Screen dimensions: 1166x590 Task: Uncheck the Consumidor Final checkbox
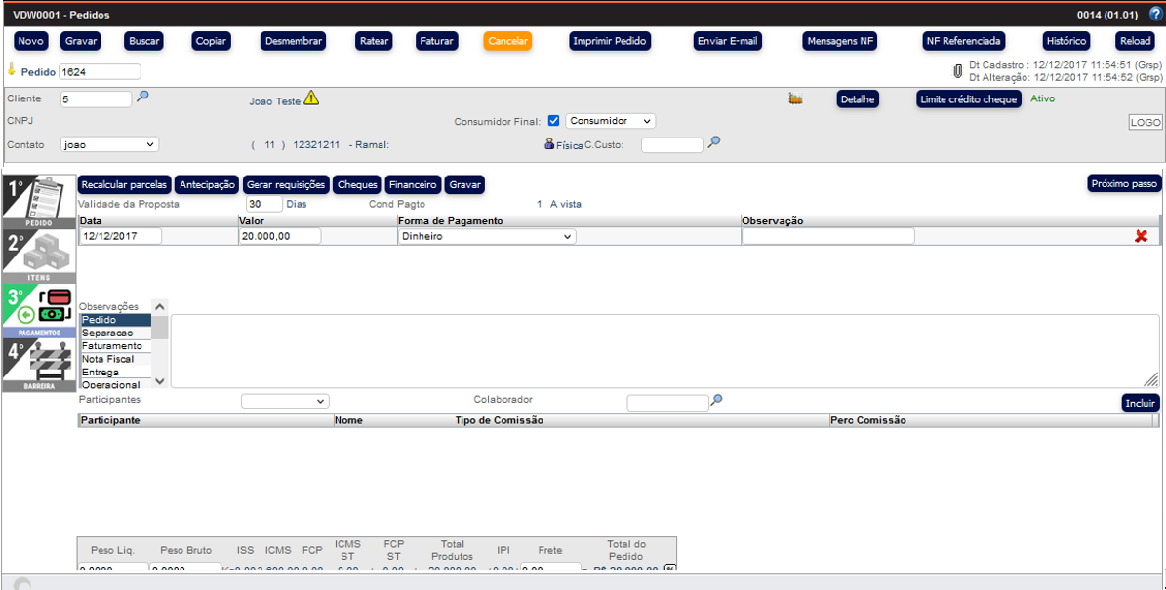(x=554, y=121)
